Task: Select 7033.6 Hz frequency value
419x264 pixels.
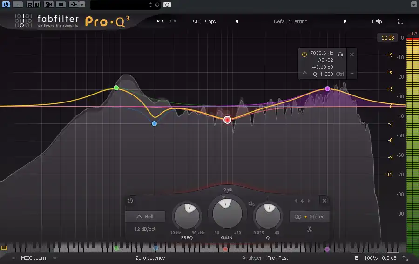Action: point(321,53)
